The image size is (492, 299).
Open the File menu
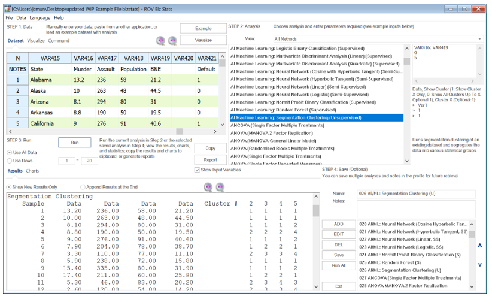tap(9, 18)
